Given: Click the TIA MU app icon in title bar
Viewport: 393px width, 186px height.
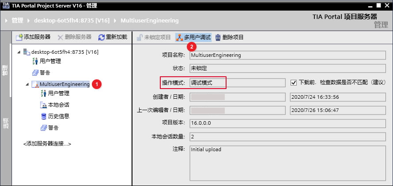Looking at the screenshot, I should tap(5, 5).
